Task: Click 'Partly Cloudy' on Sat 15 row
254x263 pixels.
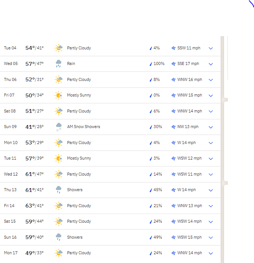Action: 79,221
